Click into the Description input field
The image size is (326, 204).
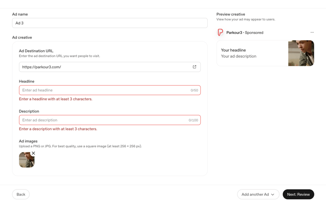tap(110, 120)
